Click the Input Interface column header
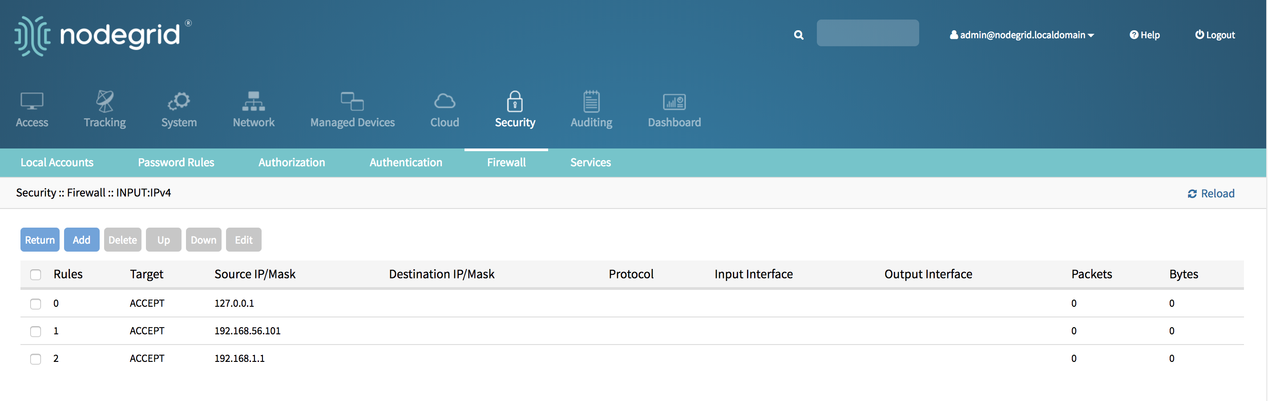Viewport: 1268px width, 401px height. click(754, 274)
